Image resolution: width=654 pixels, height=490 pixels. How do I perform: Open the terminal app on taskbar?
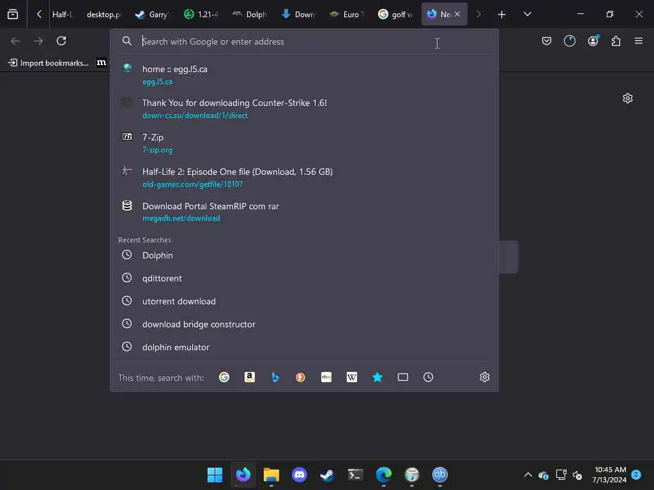coord(355,475)
